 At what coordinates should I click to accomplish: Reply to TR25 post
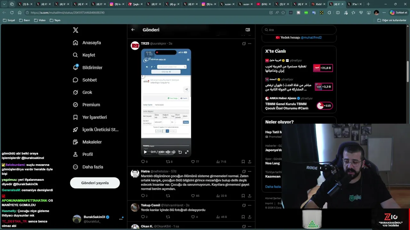click(x=144, y=162)
